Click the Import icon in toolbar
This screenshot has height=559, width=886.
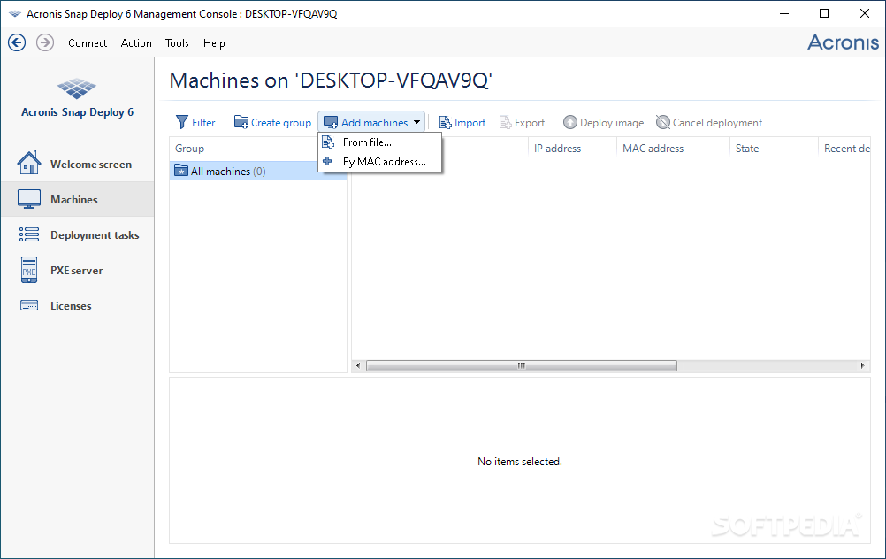446,123
